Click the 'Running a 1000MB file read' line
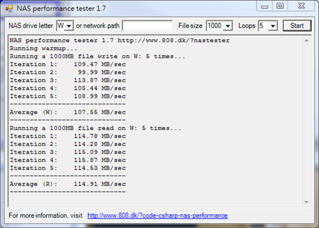The image size is (319, 228). click(95, 128)
